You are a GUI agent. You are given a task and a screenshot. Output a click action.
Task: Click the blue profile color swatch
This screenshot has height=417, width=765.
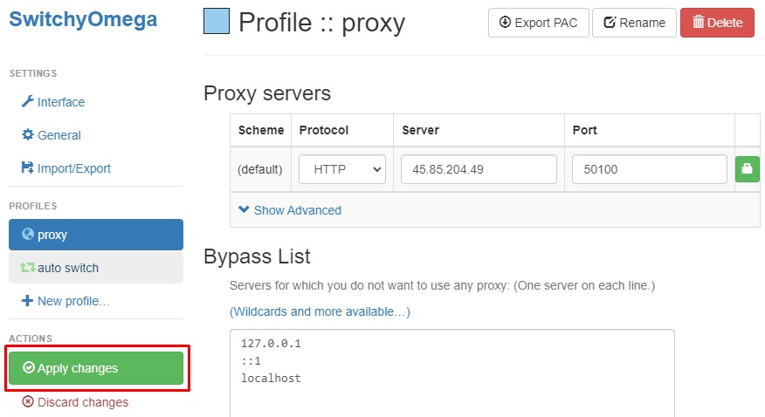[x=217, y=21]
